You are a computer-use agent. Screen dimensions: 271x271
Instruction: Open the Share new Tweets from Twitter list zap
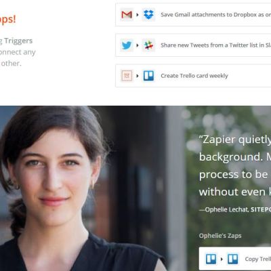point(193,45)
